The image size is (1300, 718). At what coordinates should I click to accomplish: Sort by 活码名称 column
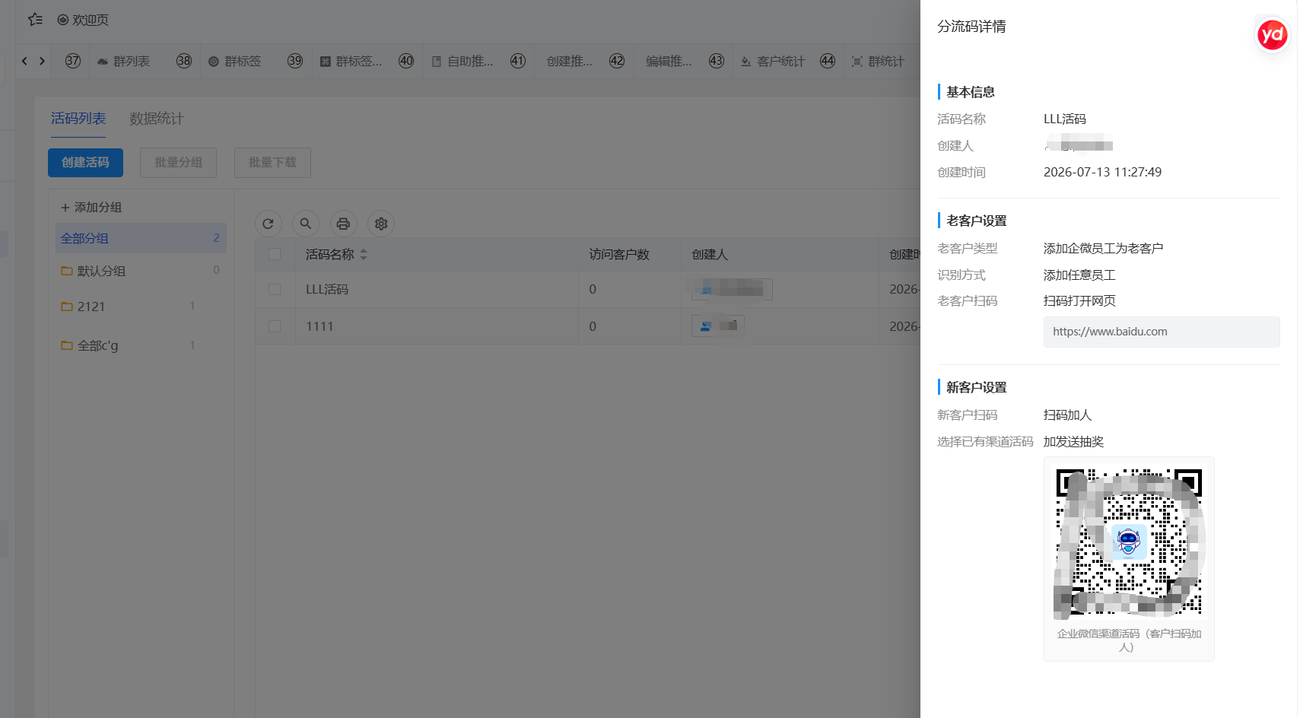364,255
